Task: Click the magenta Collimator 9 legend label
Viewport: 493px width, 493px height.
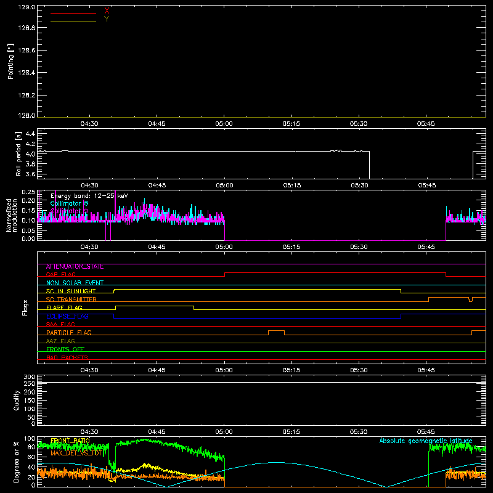Action: pos(69,211)
